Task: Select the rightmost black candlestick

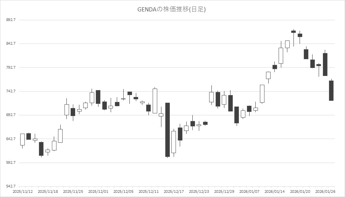Action: 331,90
